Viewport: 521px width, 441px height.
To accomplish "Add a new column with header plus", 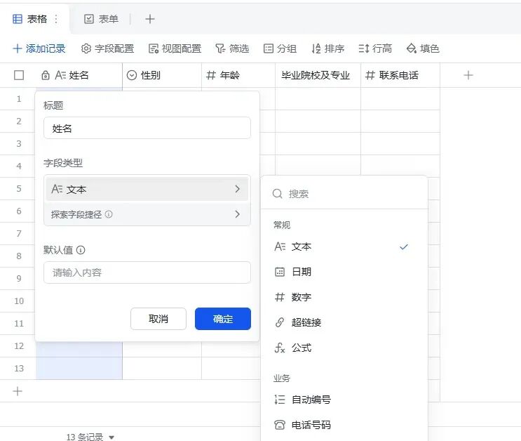I will (468, 75).
